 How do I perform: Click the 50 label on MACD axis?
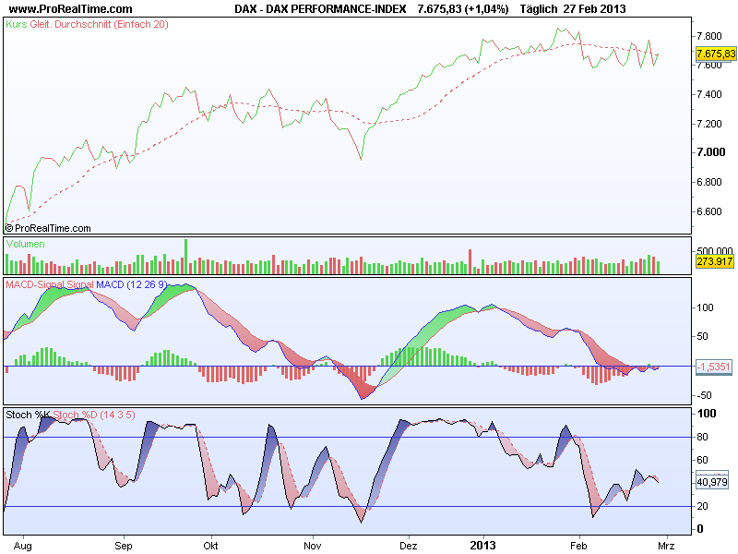point(702,336)
